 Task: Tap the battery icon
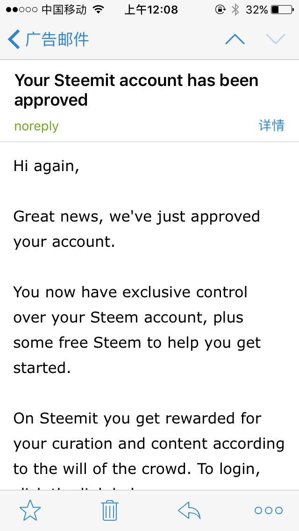(281, 10)
